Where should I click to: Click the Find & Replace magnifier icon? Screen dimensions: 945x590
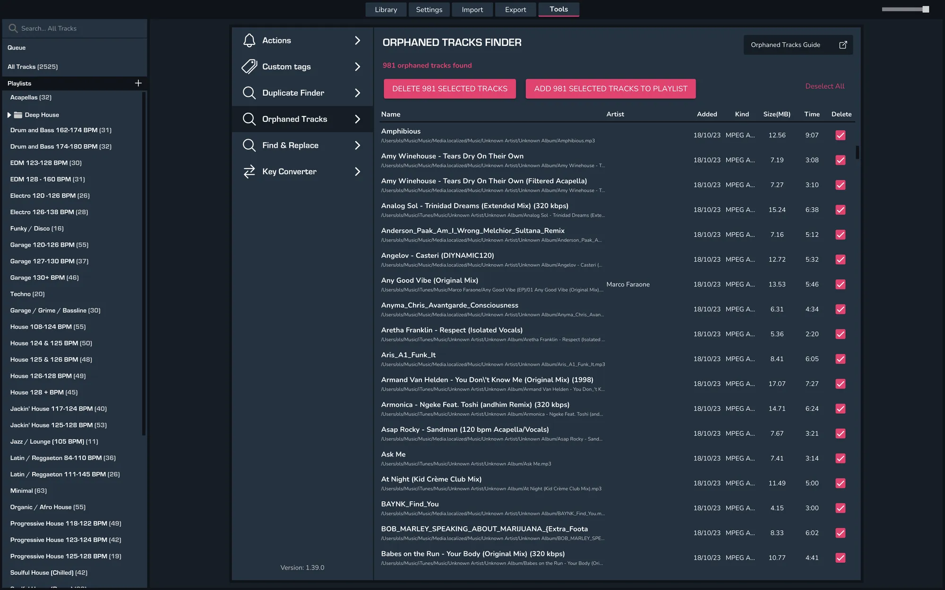tap(249, 145)
